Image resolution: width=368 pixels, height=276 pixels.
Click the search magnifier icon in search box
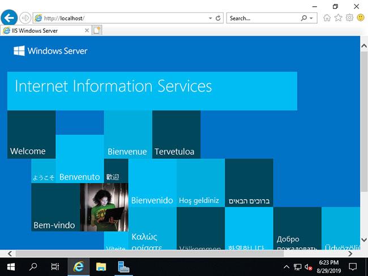[303, 18]
